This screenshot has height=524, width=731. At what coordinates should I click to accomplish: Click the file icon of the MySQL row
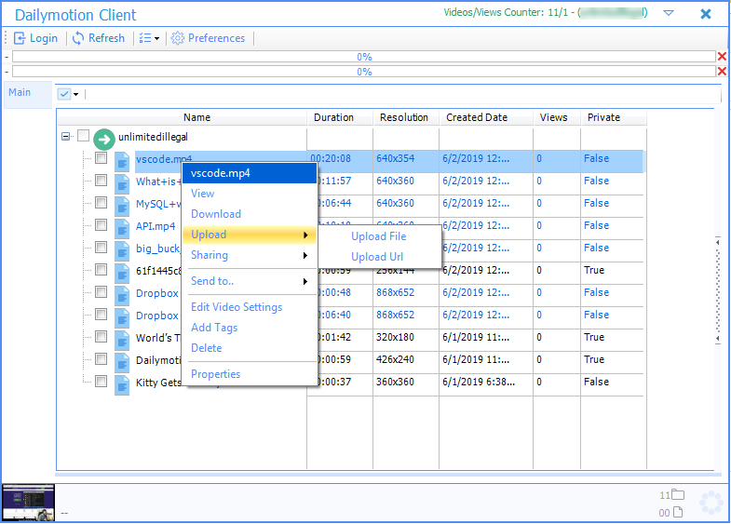click(x=122, y=206)
